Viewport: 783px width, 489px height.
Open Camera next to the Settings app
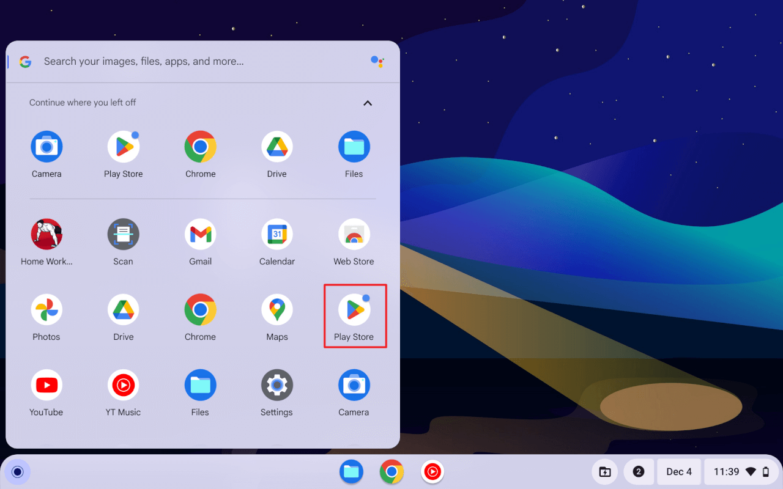tap(354, 385)
